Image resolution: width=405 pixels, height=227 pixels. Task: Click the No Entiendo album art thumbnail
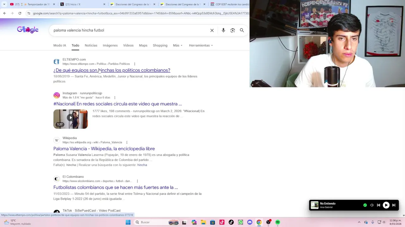point(315,205)
